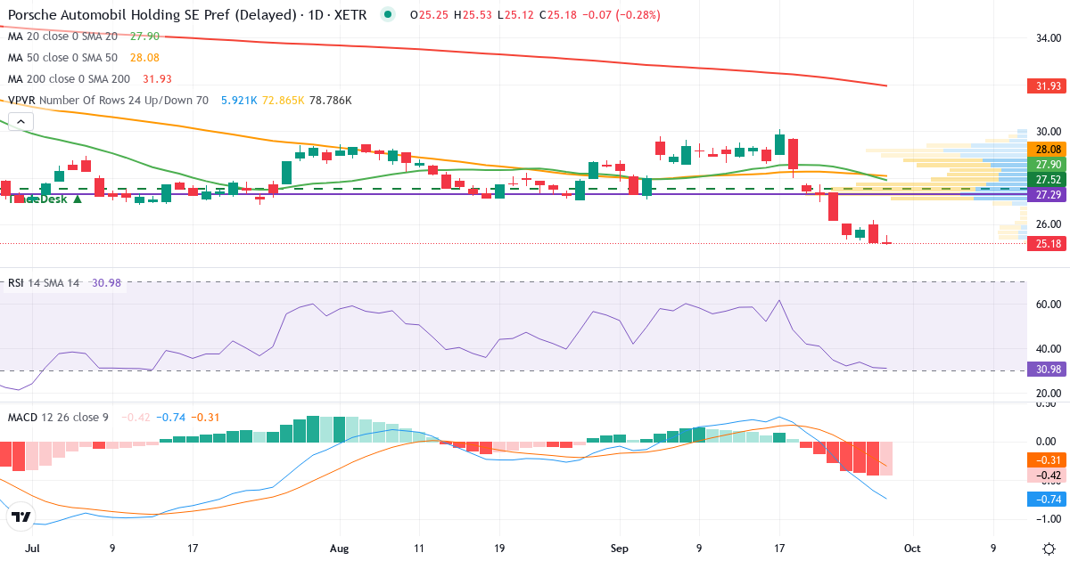
Task: Click the purple 30.98 RSI axis tag
Action: [1048, 370]
